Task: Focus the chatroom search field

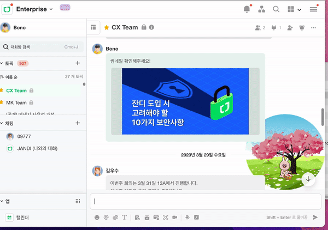Action: (42, 47)
